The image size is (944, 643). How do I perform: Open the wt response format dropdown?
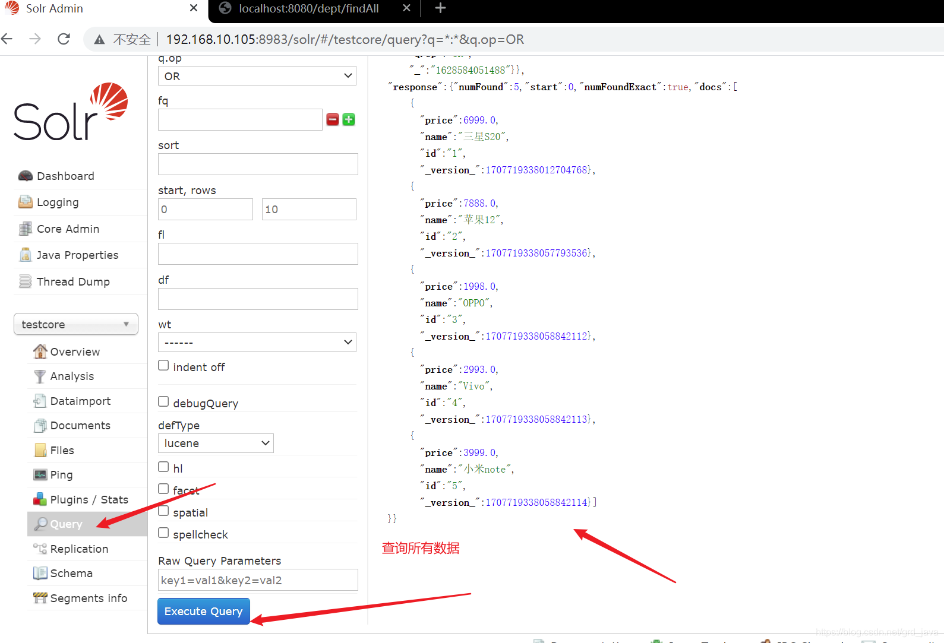coord(257,342)
